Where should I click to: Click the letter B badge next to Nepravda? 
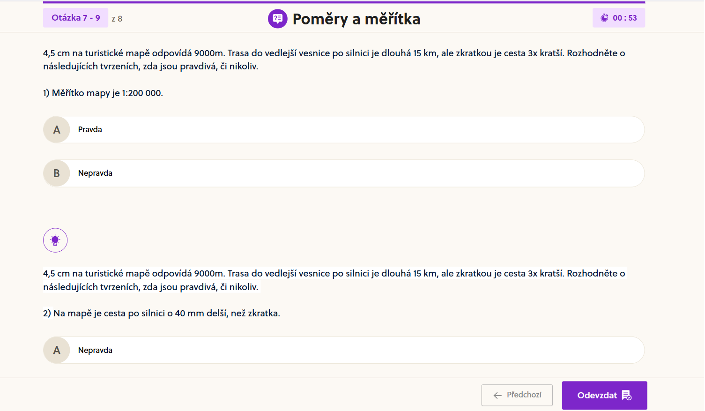click(57, 173)
